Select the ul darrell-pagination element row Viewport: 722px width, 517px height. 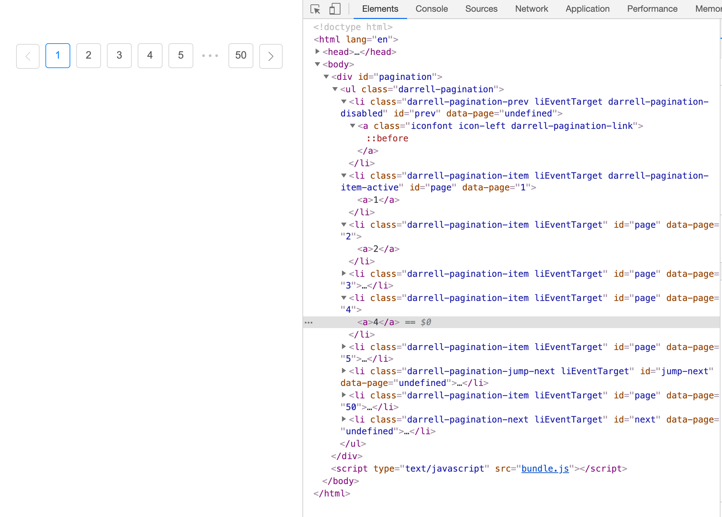421,89
